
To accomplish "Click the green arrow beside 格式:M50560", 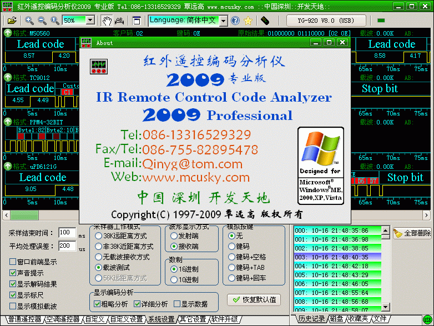I will coord(8,33).
